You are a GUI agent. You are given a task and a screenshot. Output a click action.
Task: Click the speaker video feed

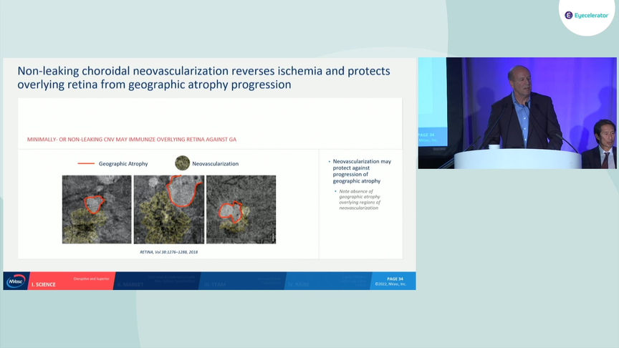(x=517, y=113)
